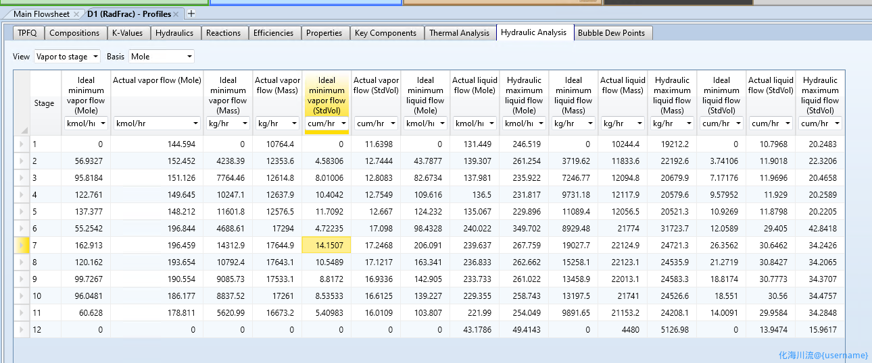This screenshot has width=872, height=363.
Task: Select the cell with value 12637.9
Action: coord(277,194)
